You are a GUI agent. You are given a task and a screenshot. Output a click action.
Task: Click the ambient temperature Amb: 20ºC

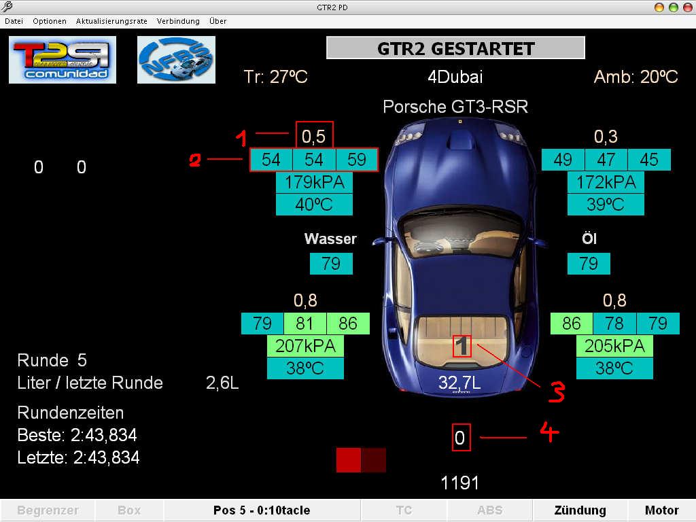(636, 77)
